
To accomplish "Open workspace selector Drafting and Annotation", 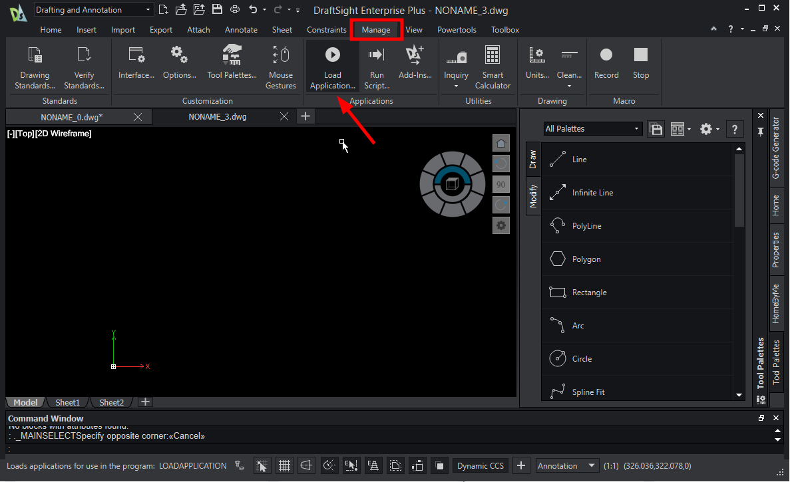I will pyautogui.click(x=93, y=9).
